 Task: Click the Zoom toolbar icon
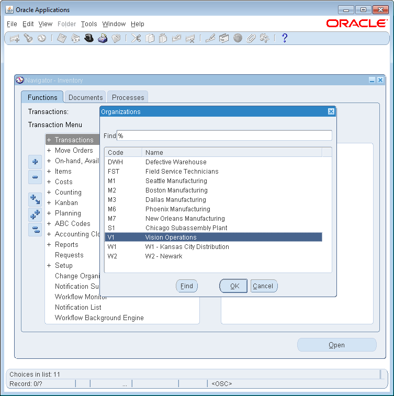point(224,38)
